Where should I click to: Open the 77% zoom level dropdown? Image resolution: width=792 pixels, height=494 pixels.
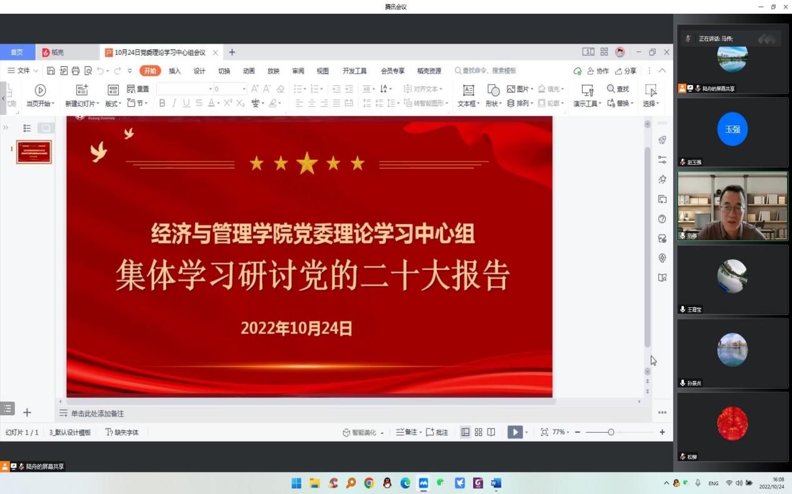click(560, 432)
